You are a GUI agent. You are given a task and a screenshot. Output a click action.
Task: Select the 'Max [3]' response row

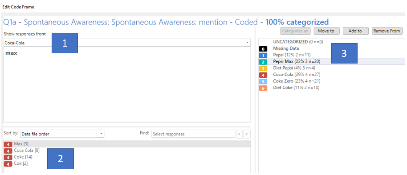[x=127, y=144]
